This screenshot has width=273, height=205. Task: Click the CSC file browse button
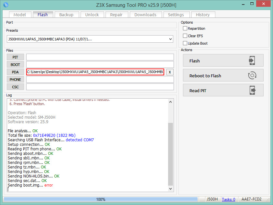pyautogui.click(x=15, y=87)
